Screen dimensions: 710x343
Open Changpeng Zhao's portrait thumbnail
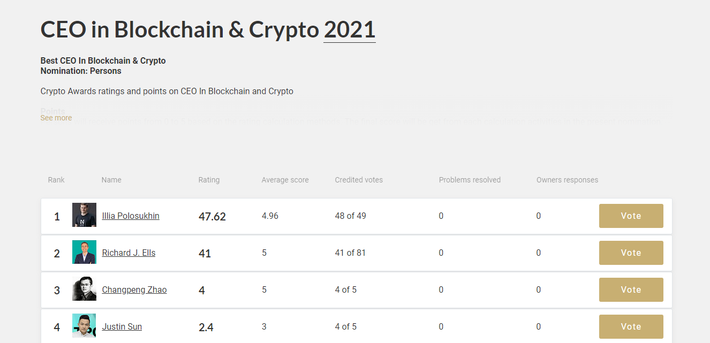click(x=84, y=289)
